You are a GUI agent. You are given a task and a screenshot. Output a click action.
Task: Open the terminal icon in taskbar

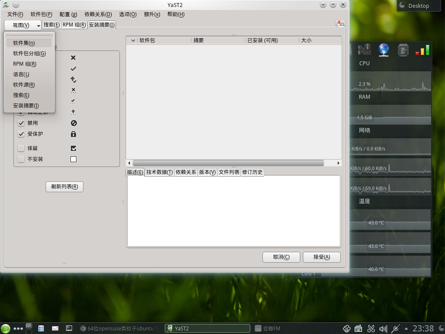click(69, 328)
